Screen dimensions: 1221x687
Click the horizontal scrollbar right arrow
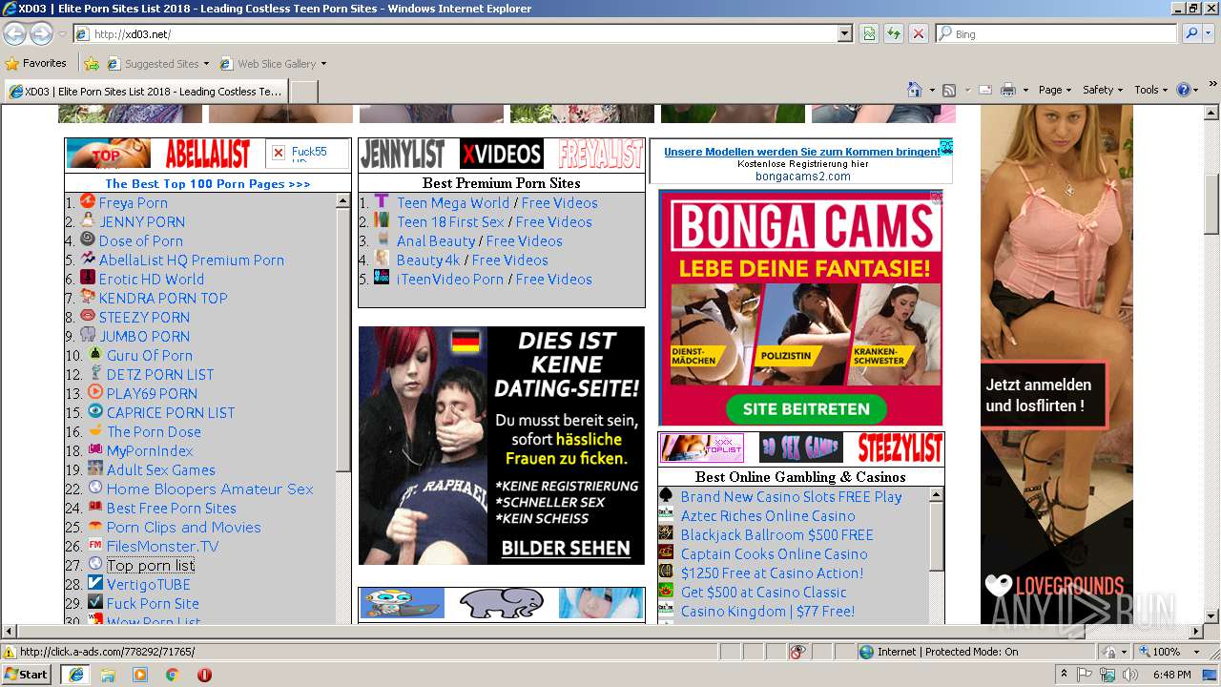tap(1196, 632)
